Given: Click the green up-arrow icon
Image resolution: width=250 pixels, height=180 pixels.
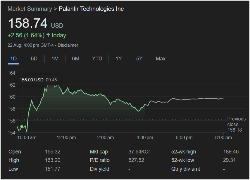Looking at the screenshot, I should click(48, 35).
